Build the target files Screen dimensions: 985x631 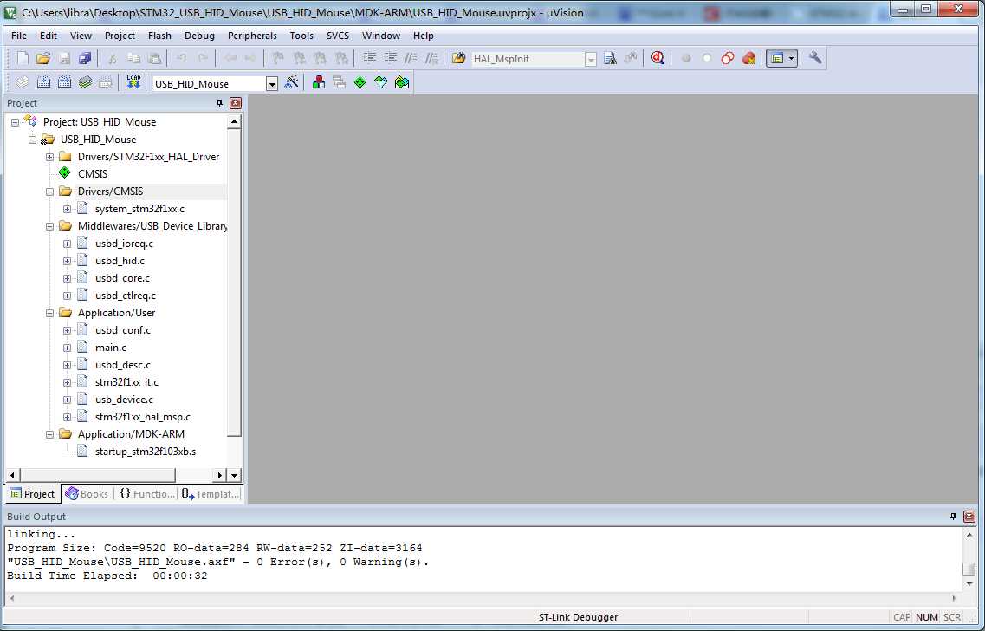coord(43,82)
